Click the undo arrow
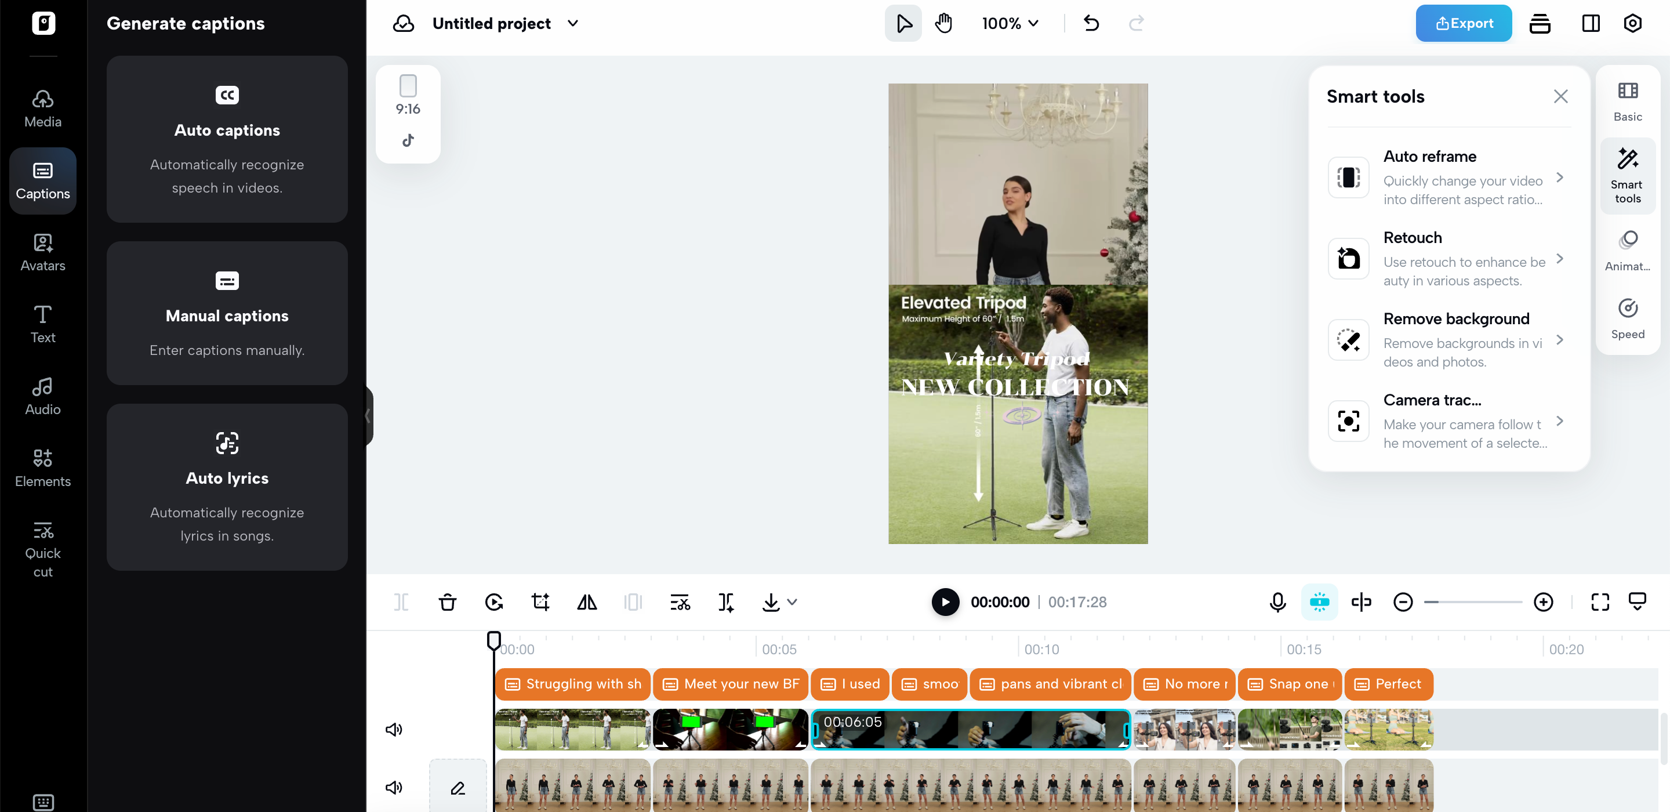 (x=1091, y=23)
